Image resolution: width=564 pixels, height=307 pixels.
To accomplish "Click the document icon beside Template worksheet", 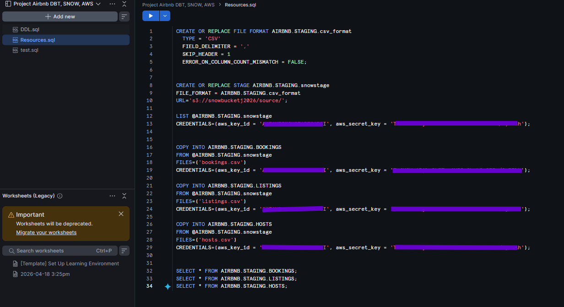I will [x=16, y=263].
